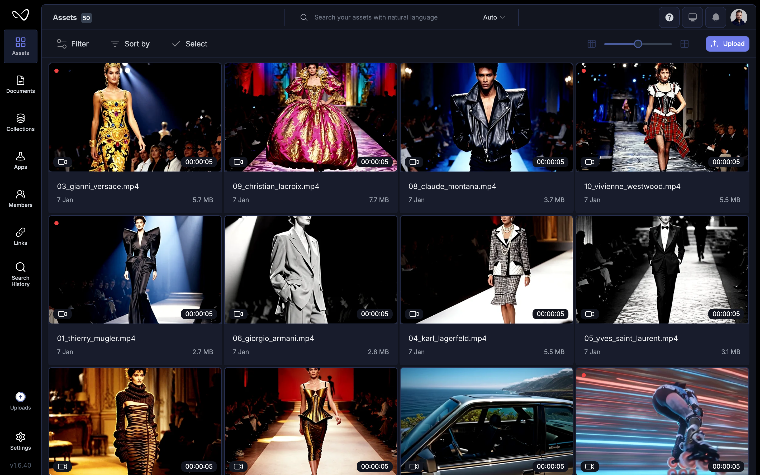Open the Sort by menu
Image resolution: width=760 pixels, height=475 pixels.
click(x=130, y=44)
